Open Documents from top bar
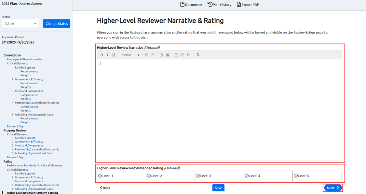366x194 pixels. click(191, 5)
